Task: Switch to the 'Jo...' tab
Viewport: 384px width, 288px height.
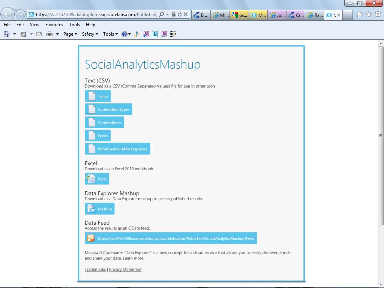Action: [x=277, y=15]
